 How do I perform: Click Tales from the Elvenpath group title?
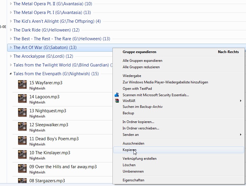tap(56, 74)
